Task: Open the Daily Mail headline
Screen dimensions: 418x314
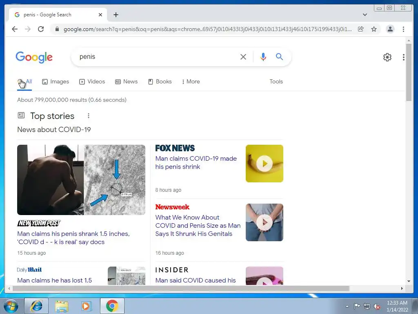Action: tap(54, 280)
